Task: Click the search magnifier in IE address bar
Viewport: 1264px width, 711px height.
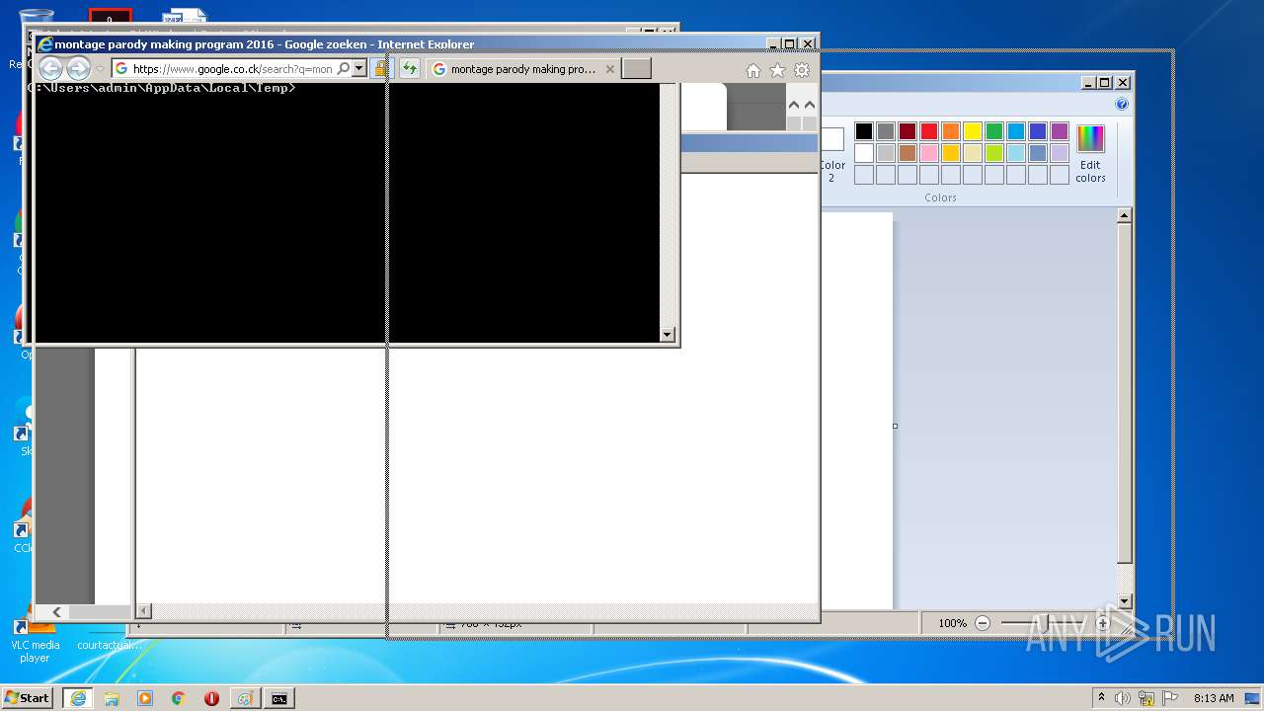Action: (x=344, y=69)
